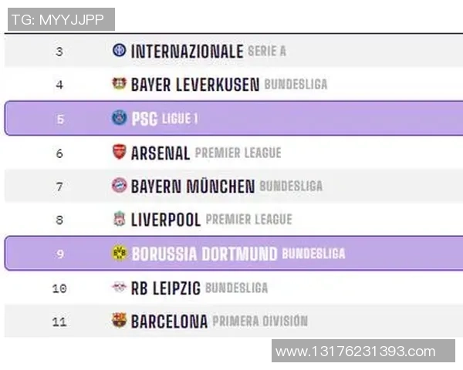Click the Bayer Leverkusen crest icon
This screenshot has width=463, height=370.
(119, 84)
